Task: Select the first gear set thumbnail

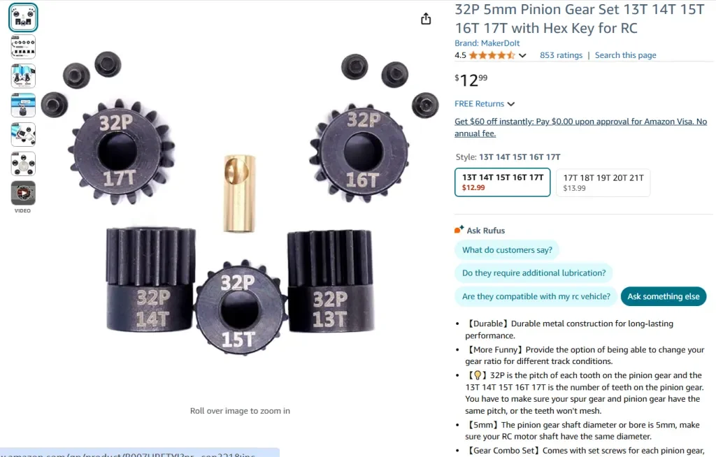Action: pos(23,17)
